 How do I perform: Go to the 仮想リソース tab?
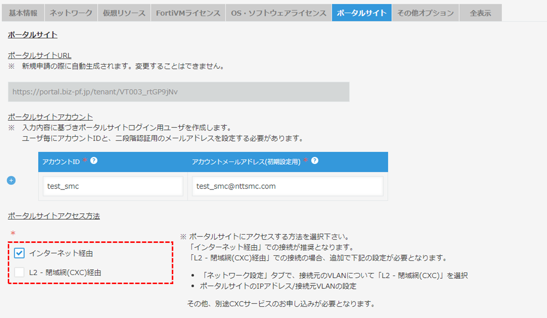124,13
